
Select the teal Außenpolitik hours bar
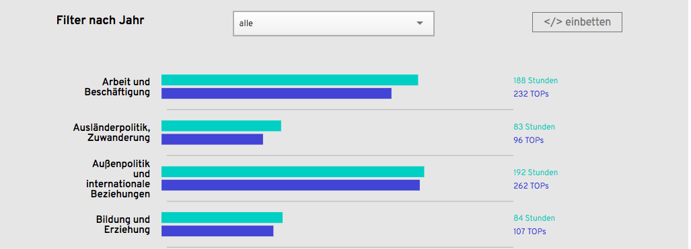click(293, 172)
